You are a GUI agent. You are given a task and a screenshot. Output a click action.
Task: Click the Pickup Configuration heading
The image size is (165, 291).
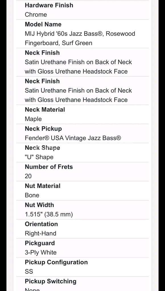tap(56, 262)
